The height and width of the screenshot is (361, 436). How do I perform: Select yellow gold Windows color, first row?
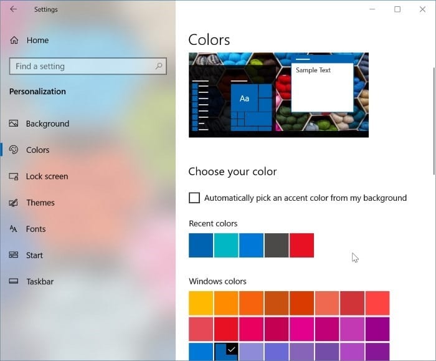201,303
